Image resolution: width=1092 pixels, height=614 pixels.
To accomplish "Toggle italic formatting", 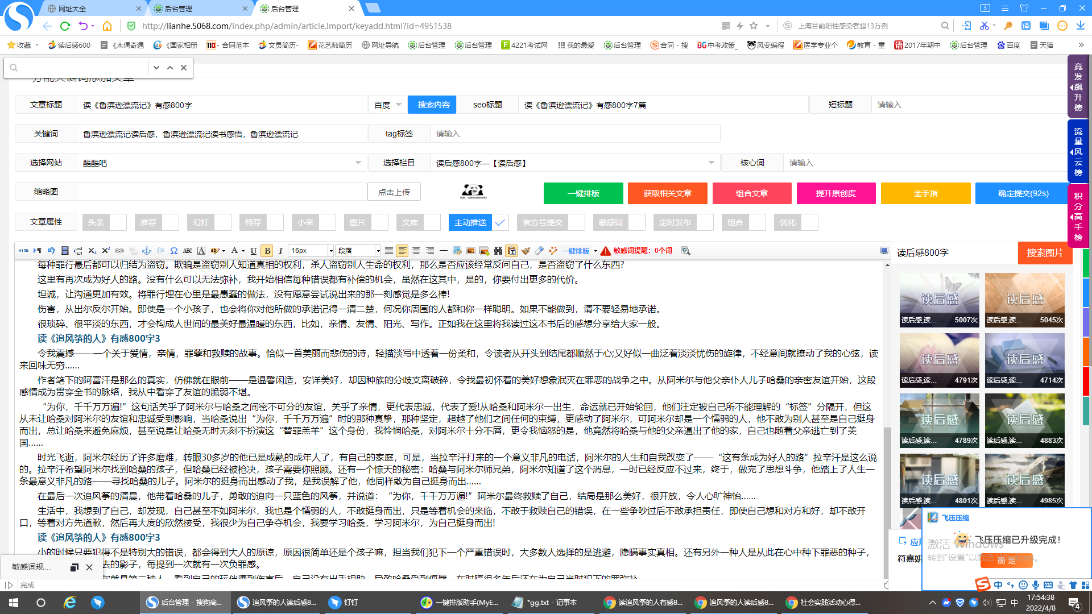I will (x=280, y=251).
